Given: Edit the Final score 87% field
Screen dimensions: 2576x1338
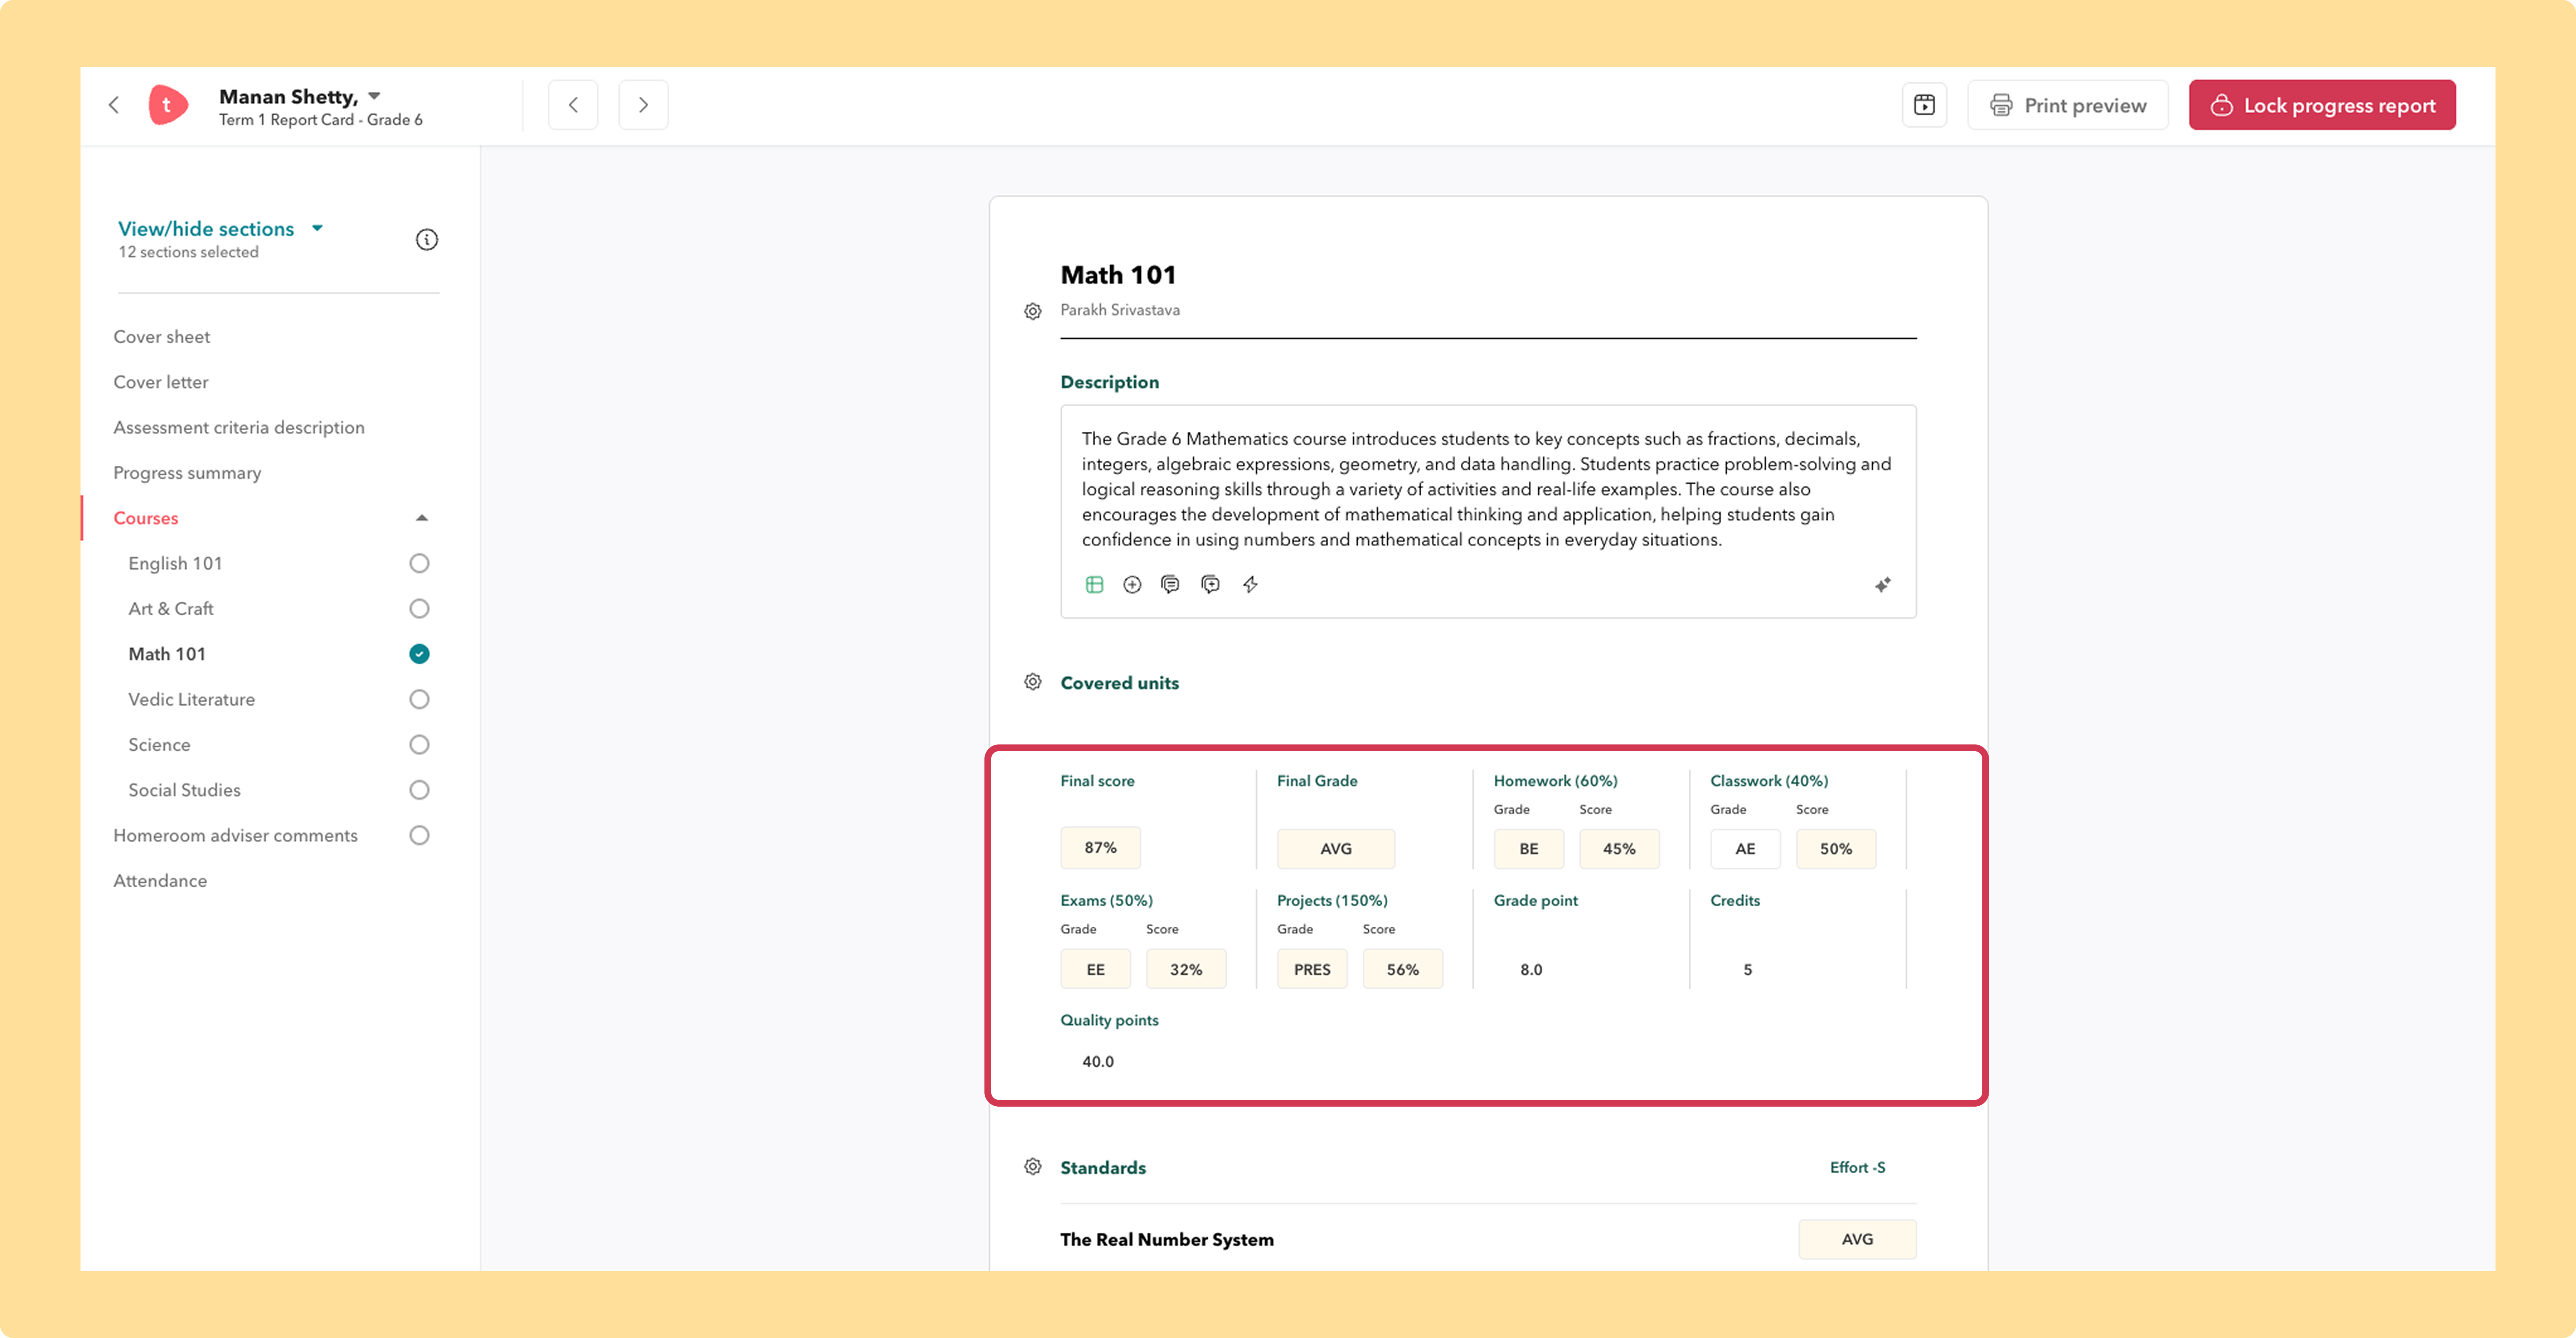Looking at the screenshot, I should [x=1101, y=848].
